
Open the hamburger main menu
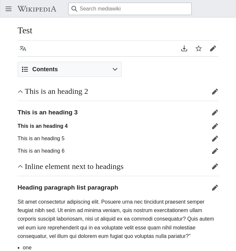pyautogui.click(x=9, y=9)
